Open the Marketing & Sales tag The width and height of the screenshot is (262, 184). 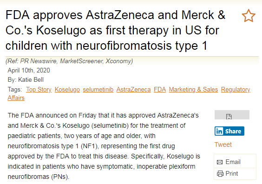193,89
